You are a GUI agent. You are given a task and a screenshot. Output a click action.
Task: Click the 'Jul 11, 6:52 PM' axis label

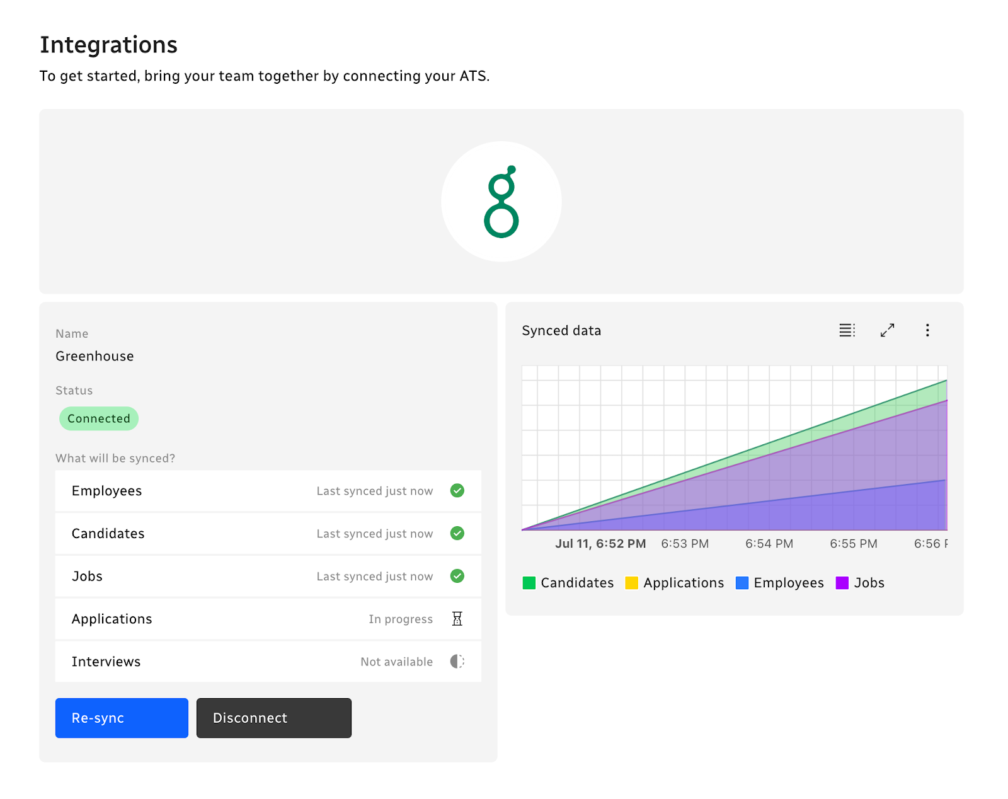(600, 544)
